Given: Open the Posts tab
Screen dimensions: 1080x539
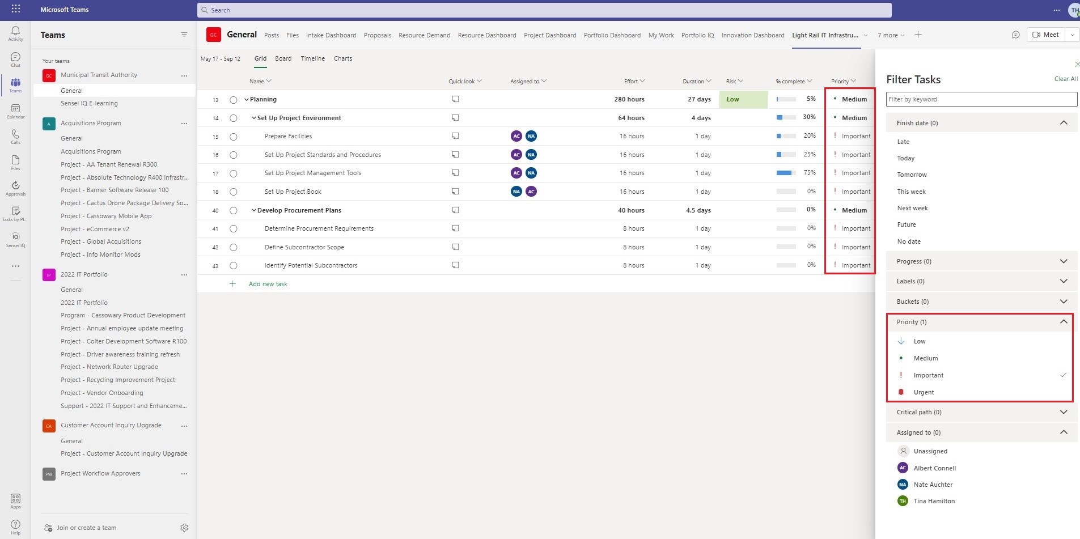Looking at the screenshot, I should [x=272, y=35].
